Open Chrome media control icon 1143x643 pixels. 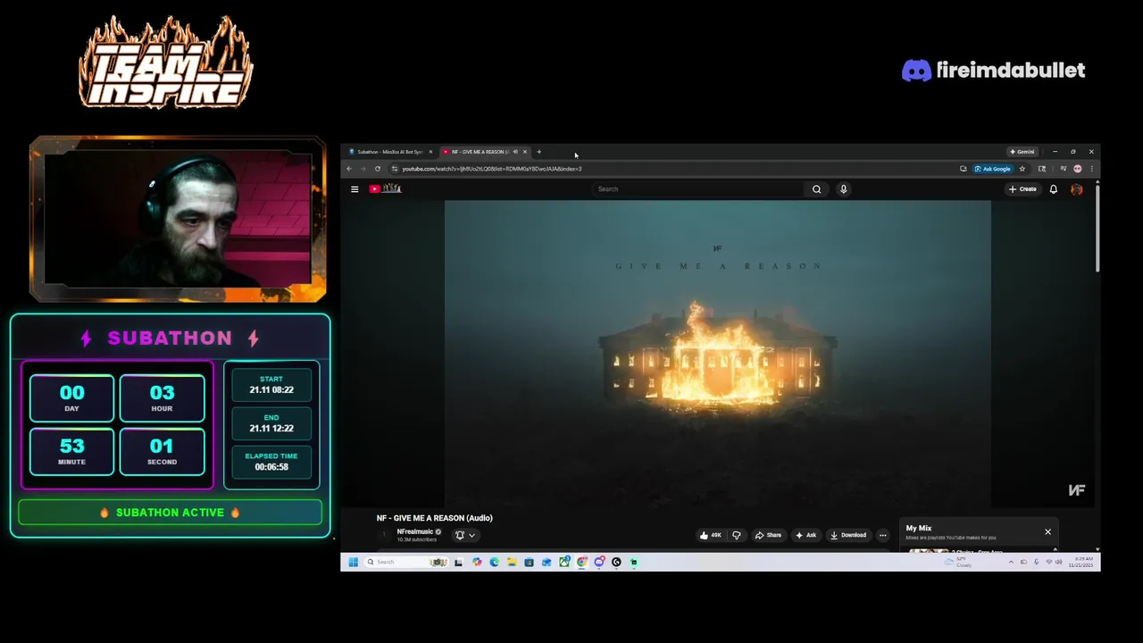coord(1063,169)
